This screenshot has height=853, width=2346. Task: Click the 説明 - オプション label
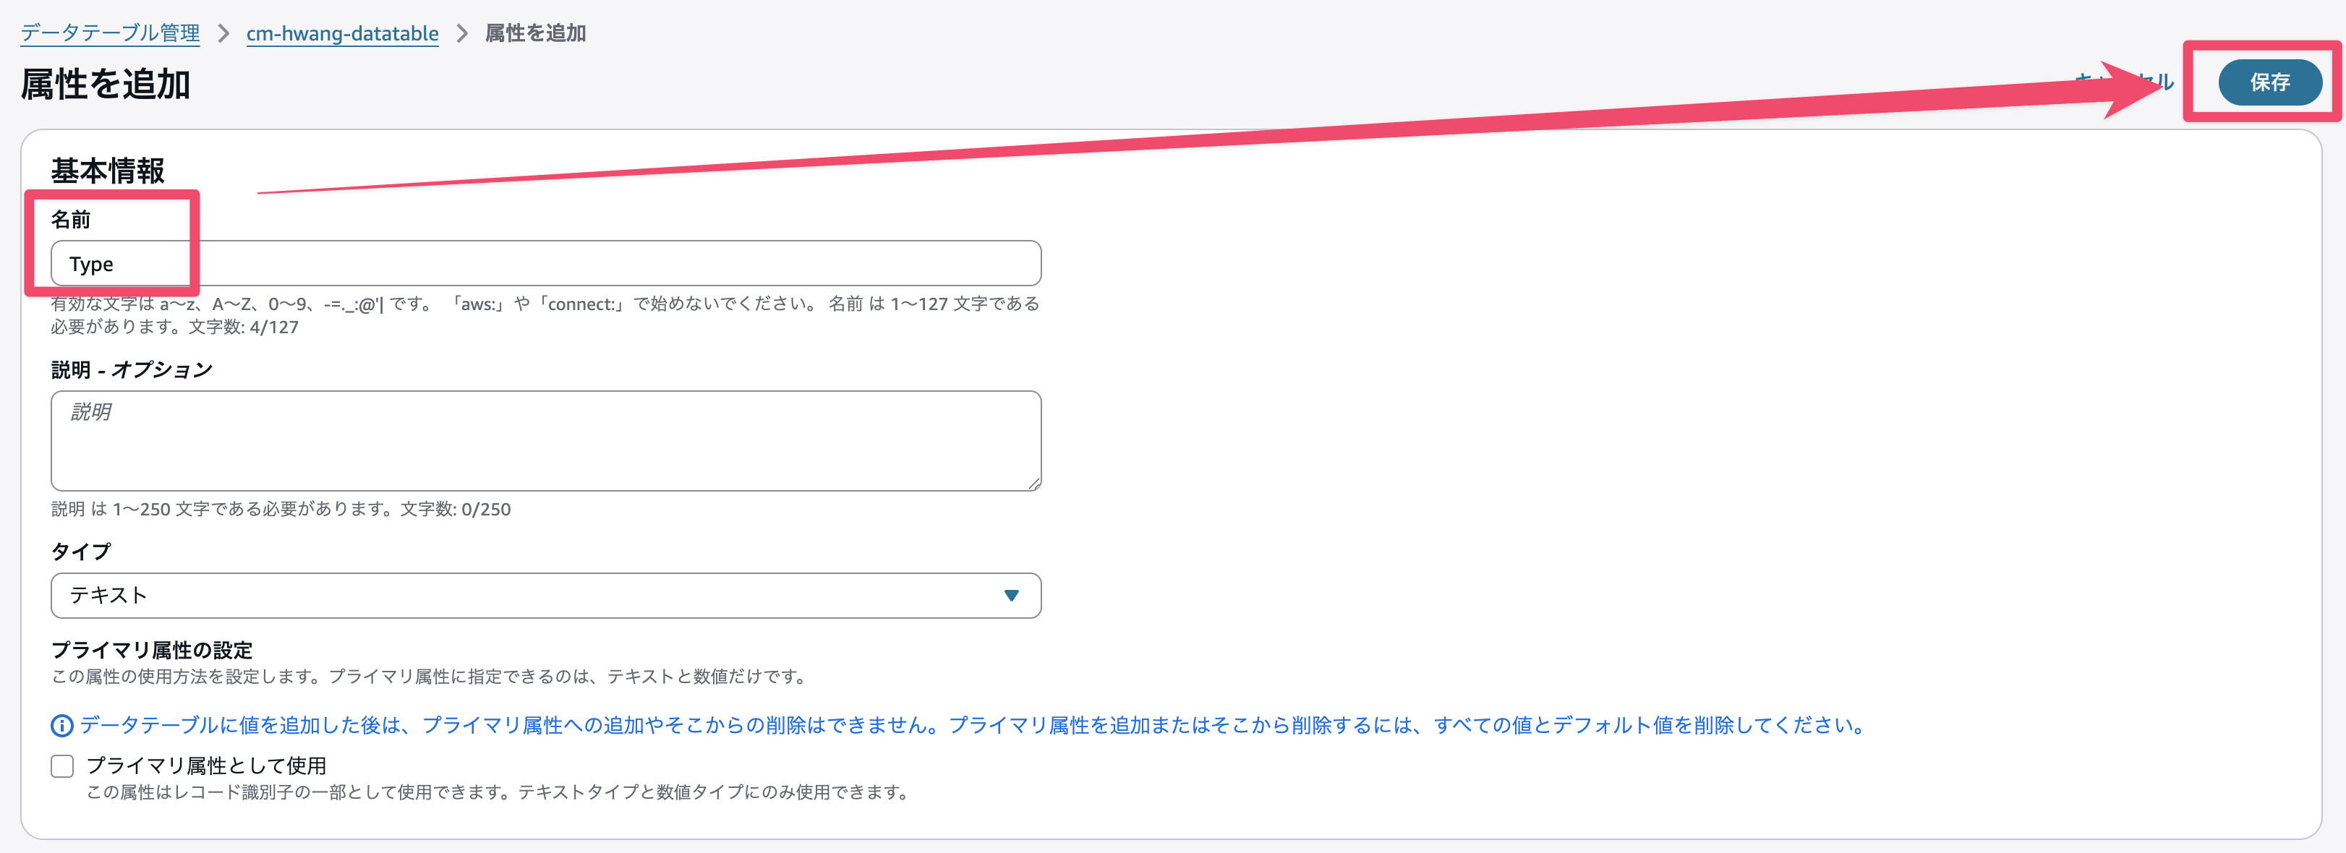(131, 369)
